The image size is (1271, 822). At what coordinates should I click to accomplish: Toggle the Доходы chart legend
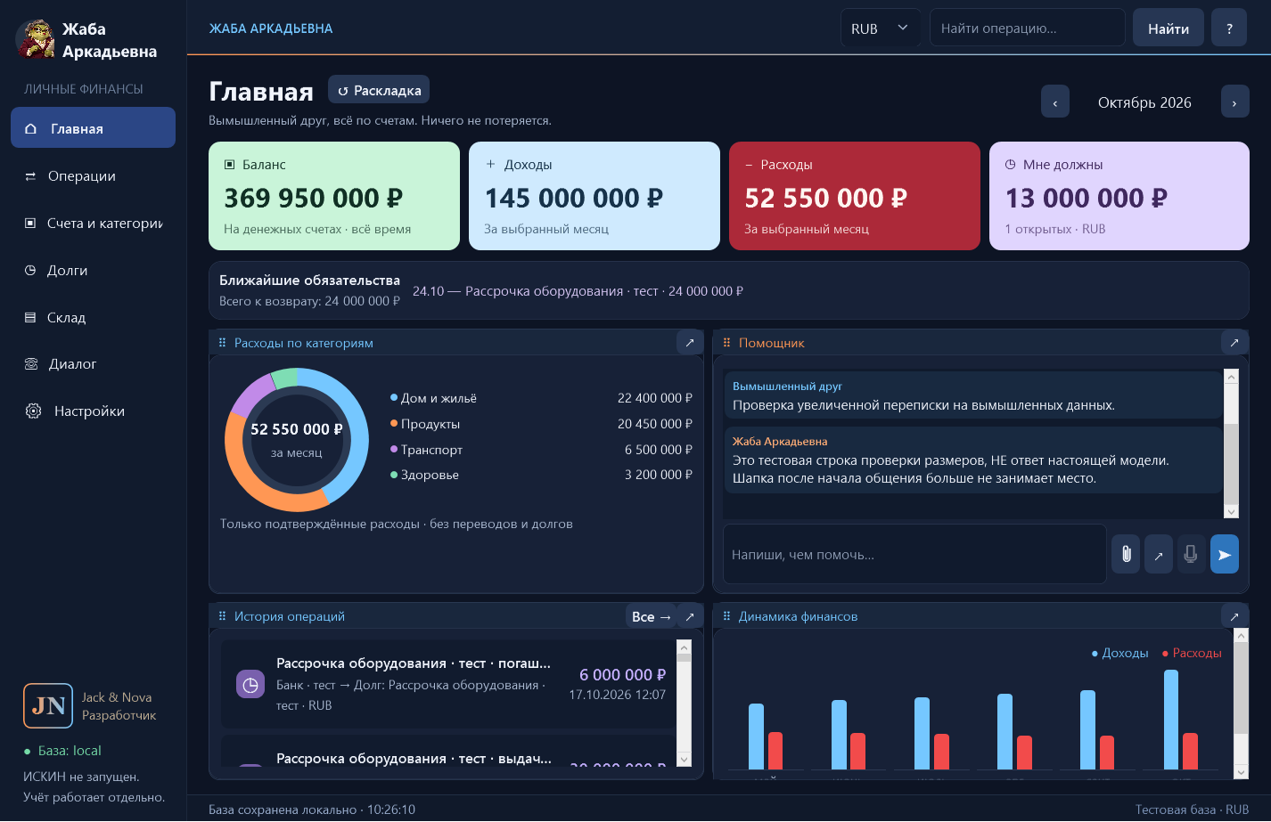[1119, 653]
